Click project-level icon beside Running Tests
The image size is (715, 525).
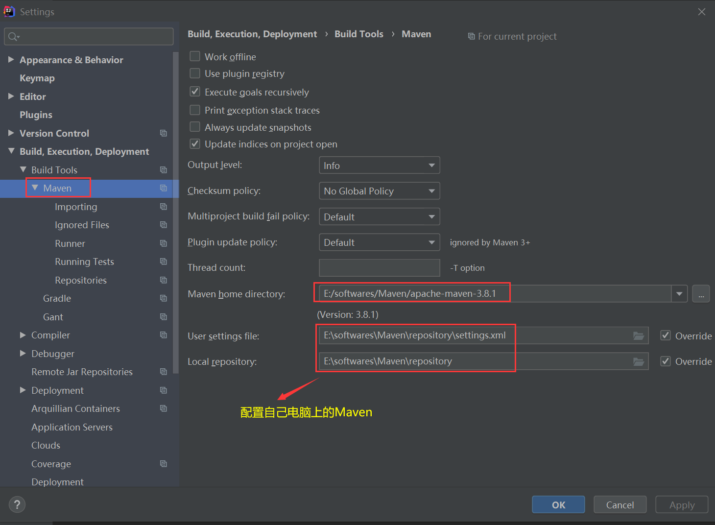point(164,262)
